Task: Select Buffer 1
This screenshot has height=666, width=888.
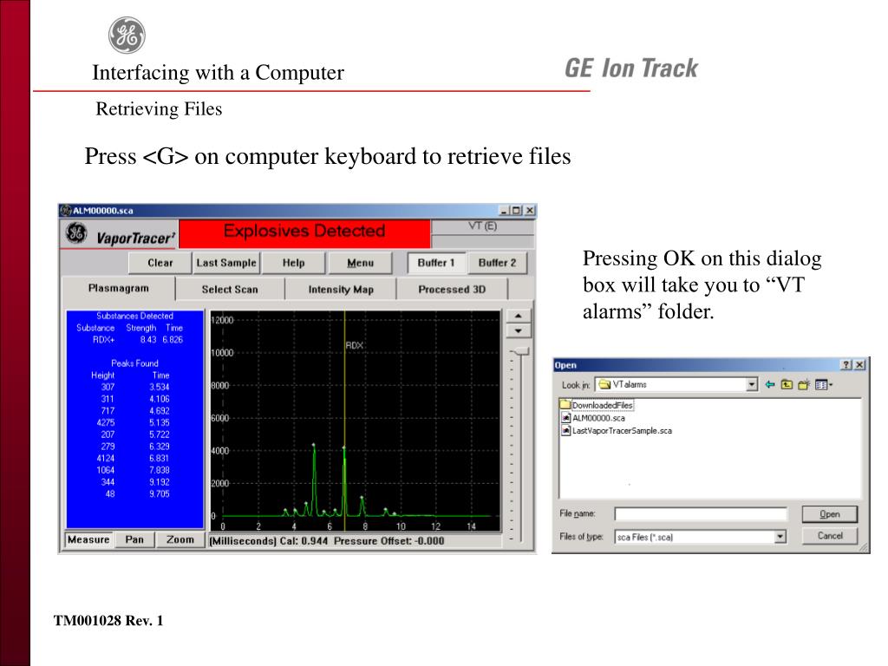Action: point(436,263)
